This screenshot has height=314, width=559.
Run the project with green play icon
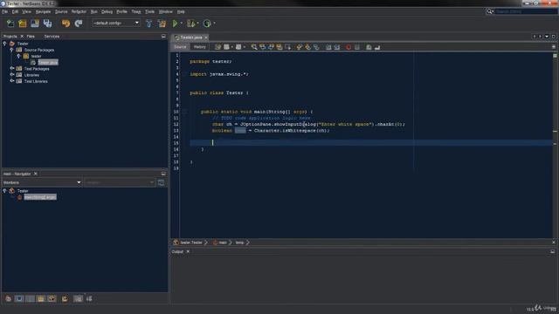pyautogui.click(x=175, y=24)
